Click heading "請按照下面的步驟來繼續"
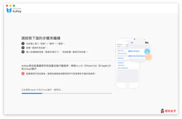182x119 pixels. coord(41,38)
